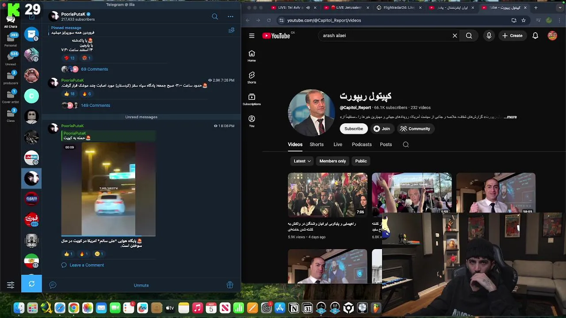Open the All Chats folder in Telegram
566x318 pixels.
11,21
